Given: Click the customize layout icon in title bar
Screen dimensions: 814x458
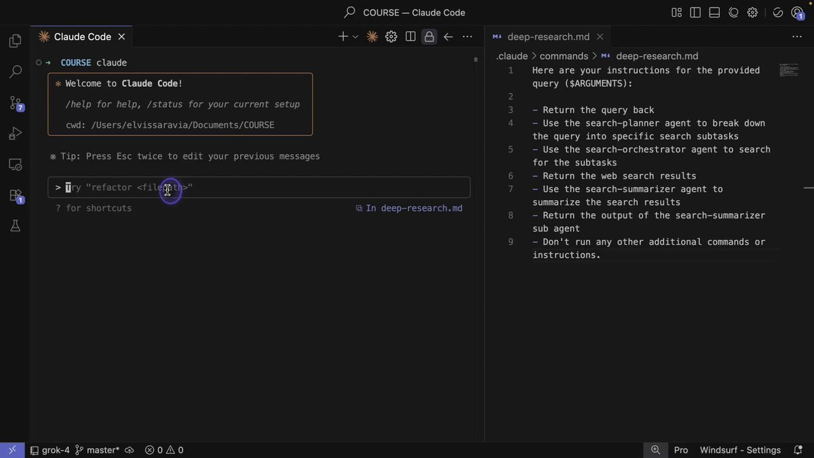Looking at the screenshot, I should click(x=676, y=12).
